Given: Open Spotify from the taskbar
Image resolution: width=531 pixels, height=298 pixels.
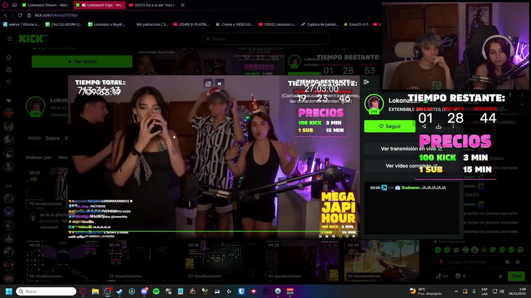Looking at the screenshot, I should pos(156,291).
